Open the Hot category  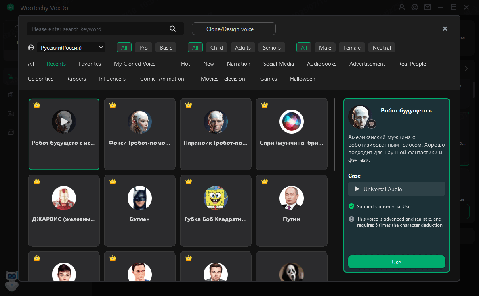[185, 64]
